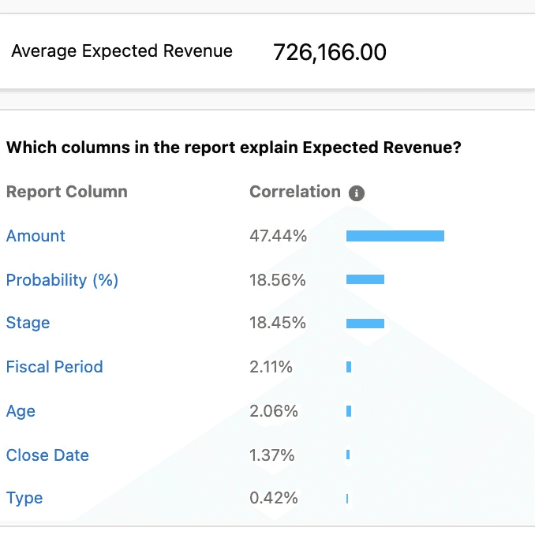Click the Average Expected Revenue label
The width and height of the screenshot is (535, 535).
coord(122,51)
